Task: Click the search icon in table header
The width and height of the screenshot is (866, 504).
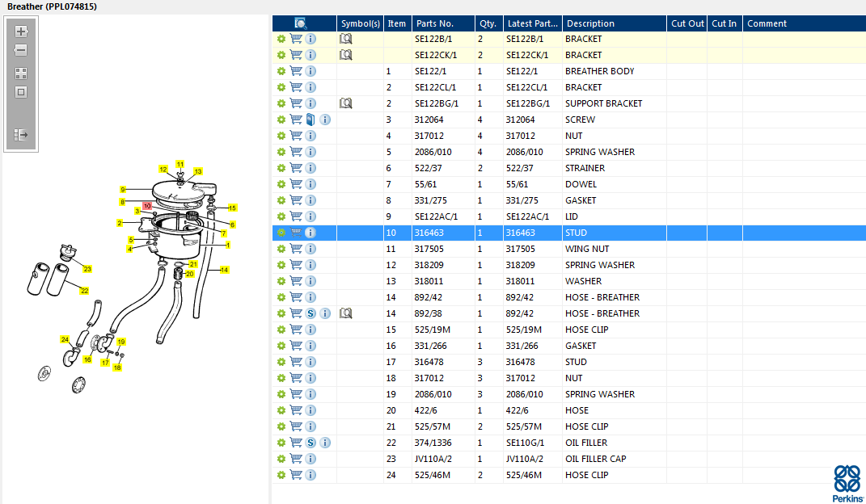Action: point(300,23)
